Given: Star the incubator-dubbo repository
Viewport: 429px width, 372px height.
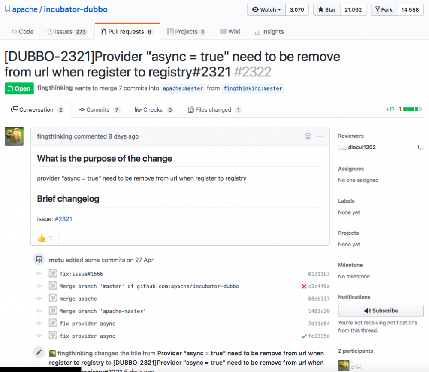Looking at the screenshot, I should (326, 9).
